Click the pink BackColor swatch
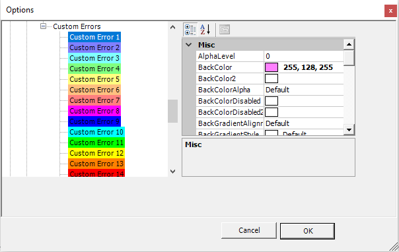This screenshot has height=252, width=399. (272, 67)
